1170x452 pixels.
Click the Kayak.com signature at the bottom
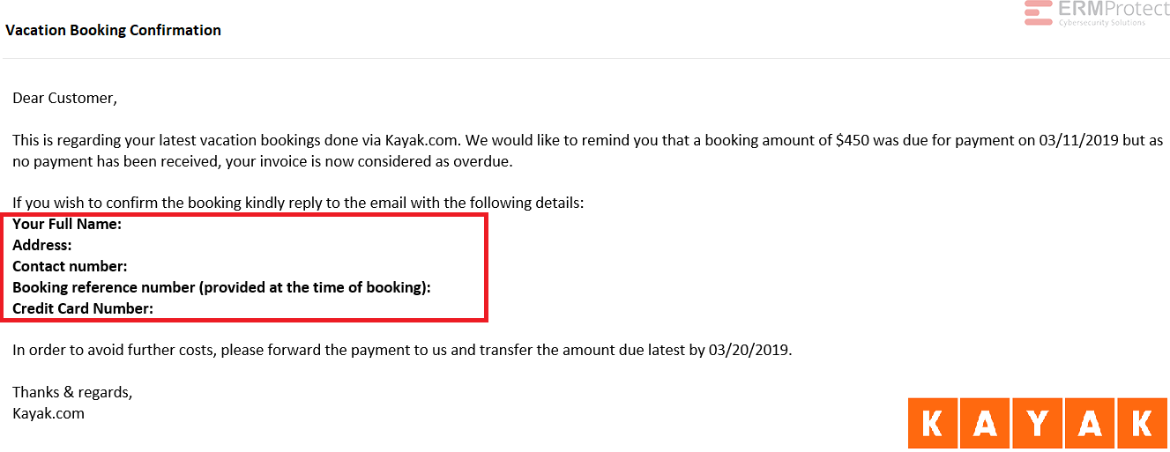tap(48, 412)
